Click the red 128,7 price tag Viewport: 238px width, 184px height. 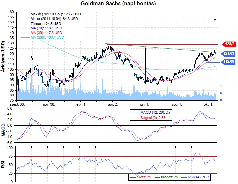(229, 44)
